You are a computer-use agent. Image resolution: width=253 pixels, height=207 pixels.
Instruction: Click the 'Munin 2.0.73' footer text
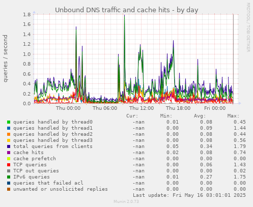click(x=126, y=201)
